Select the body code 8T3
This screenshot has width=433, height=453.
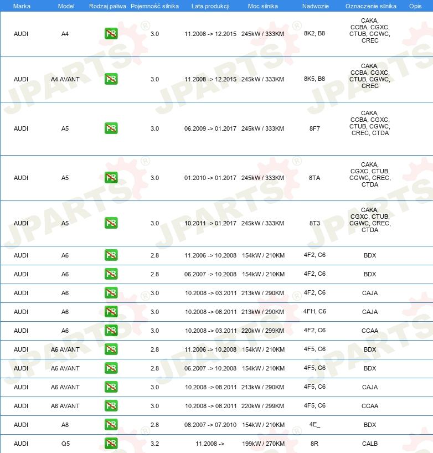point(315,223)
